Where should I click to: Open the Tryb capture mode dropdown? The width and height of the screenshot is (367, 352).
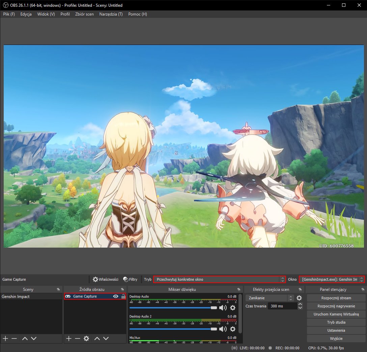click(x=220, y=279)
